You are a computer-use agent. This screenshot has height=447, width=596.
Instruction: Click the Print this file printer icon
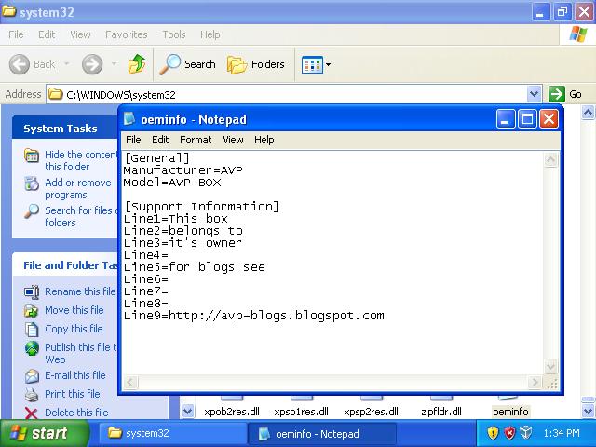32,395
